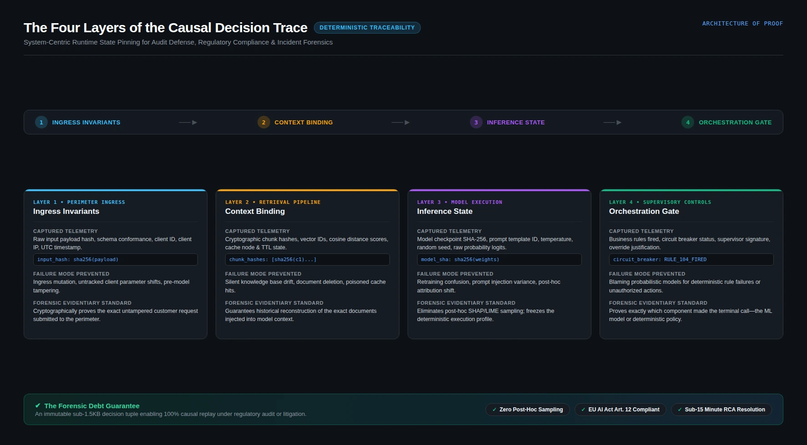Click the number 3 circle for Inference State

[x=476, y=122]
